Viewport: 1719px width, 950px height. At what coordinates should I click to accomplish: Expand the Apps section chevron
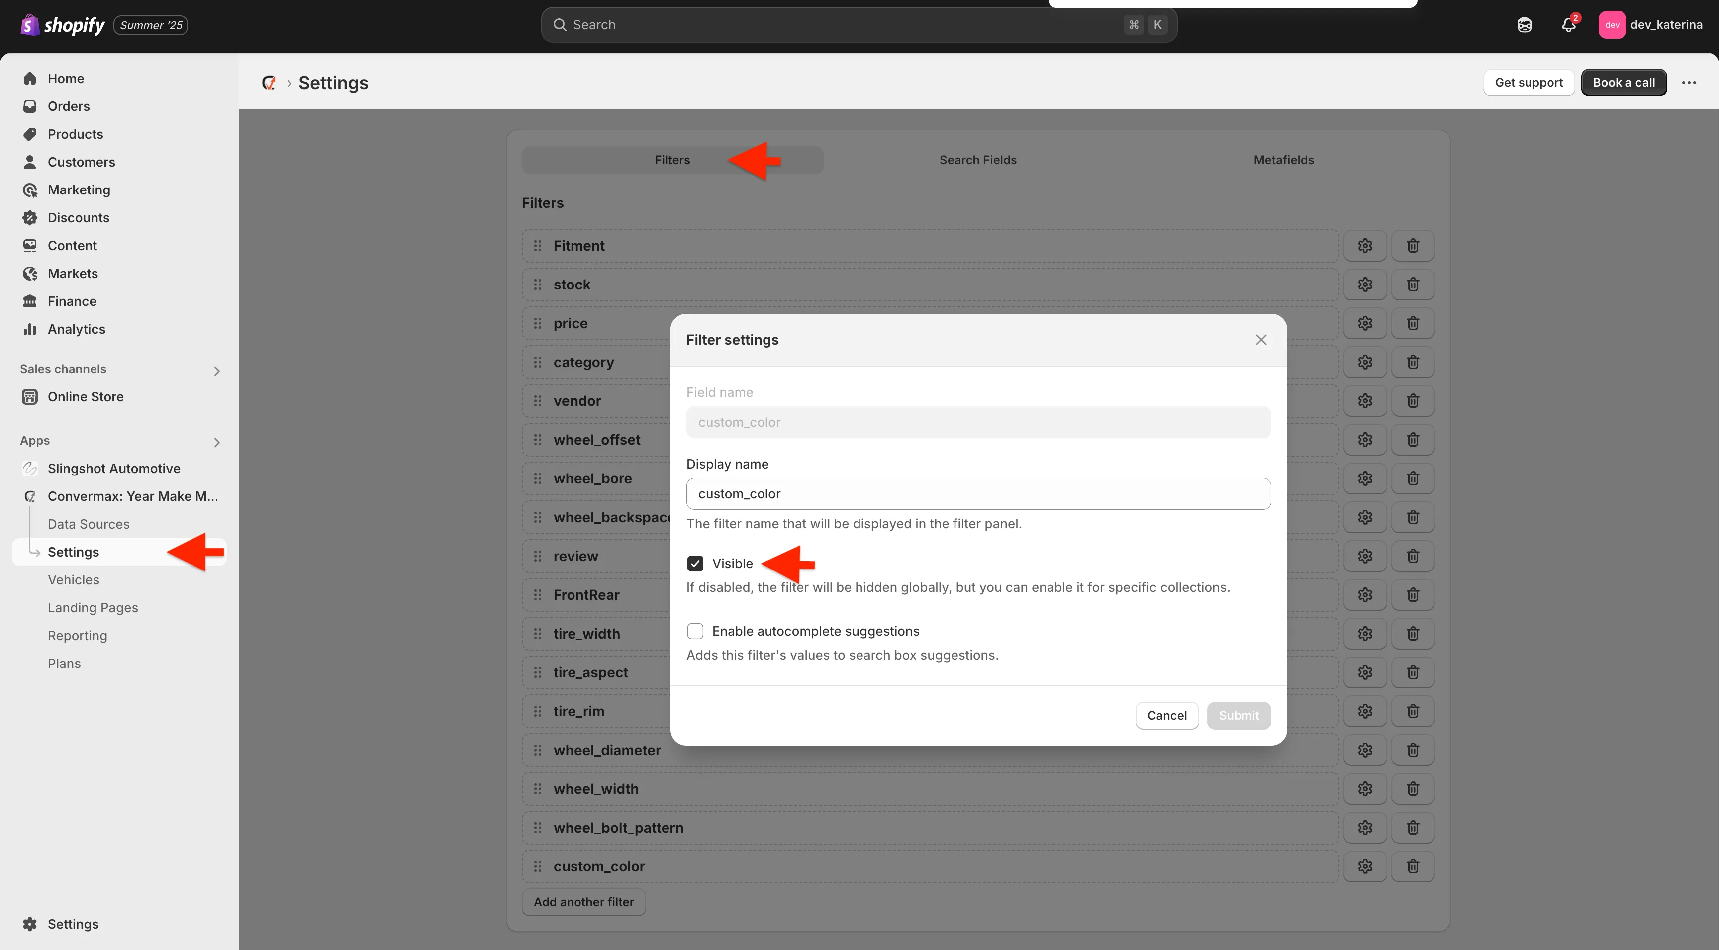(216, 442)
